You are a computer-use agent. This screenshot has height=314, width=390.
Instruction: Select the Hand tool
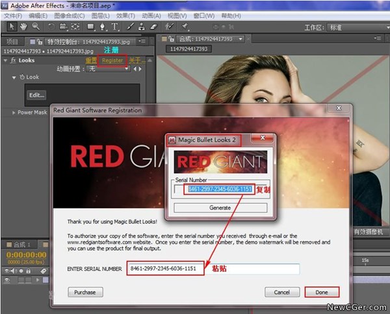coord(23,27)
